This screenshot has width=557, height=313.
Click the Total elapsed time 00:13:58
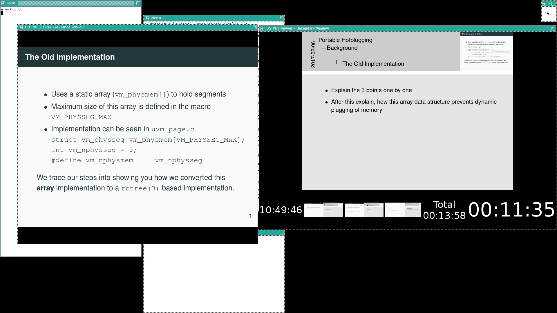444,215
